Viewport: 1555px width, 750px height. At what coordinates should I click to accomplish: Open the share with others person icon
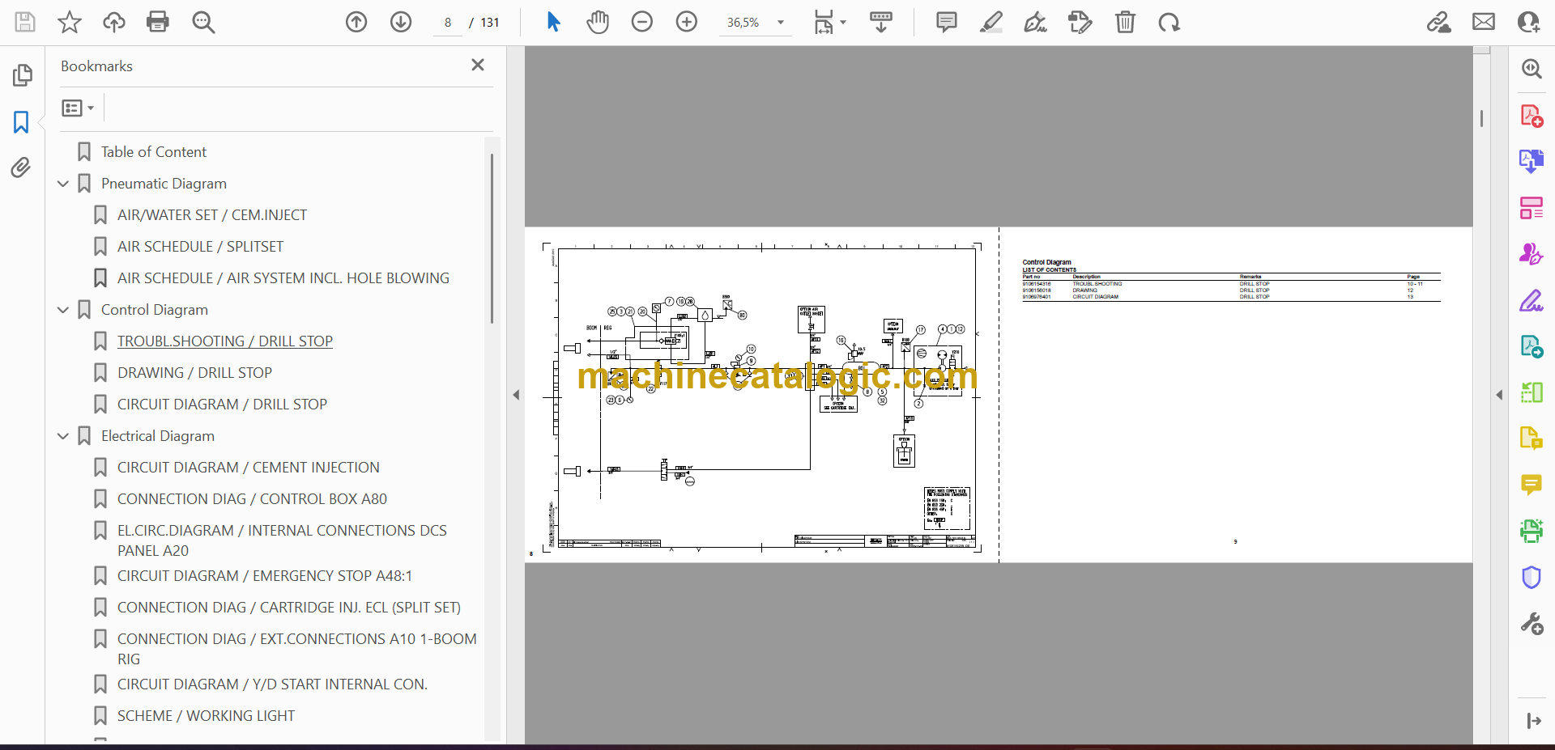tap(1528, 22)
